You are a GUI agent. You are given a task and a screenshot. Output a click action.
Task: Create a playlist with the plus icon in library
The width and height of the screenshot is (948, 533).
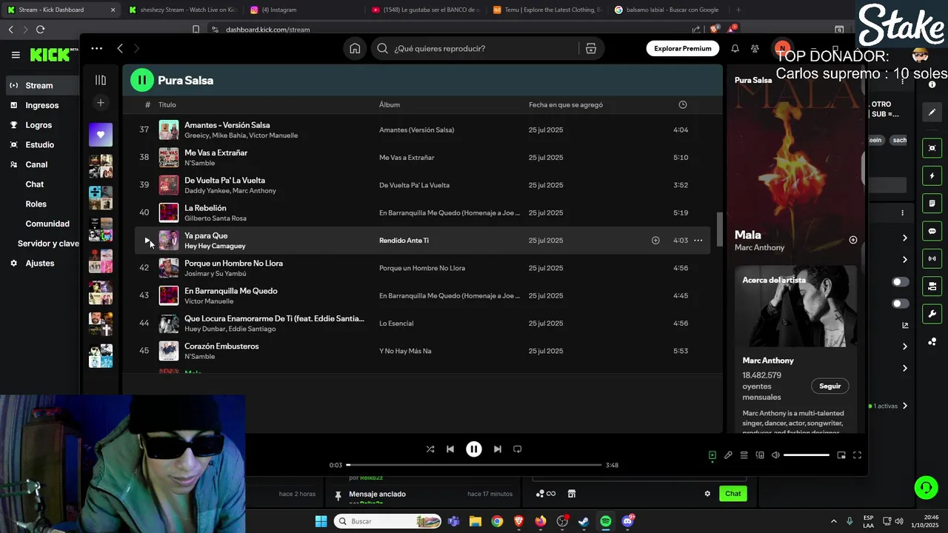pos(101,102)
